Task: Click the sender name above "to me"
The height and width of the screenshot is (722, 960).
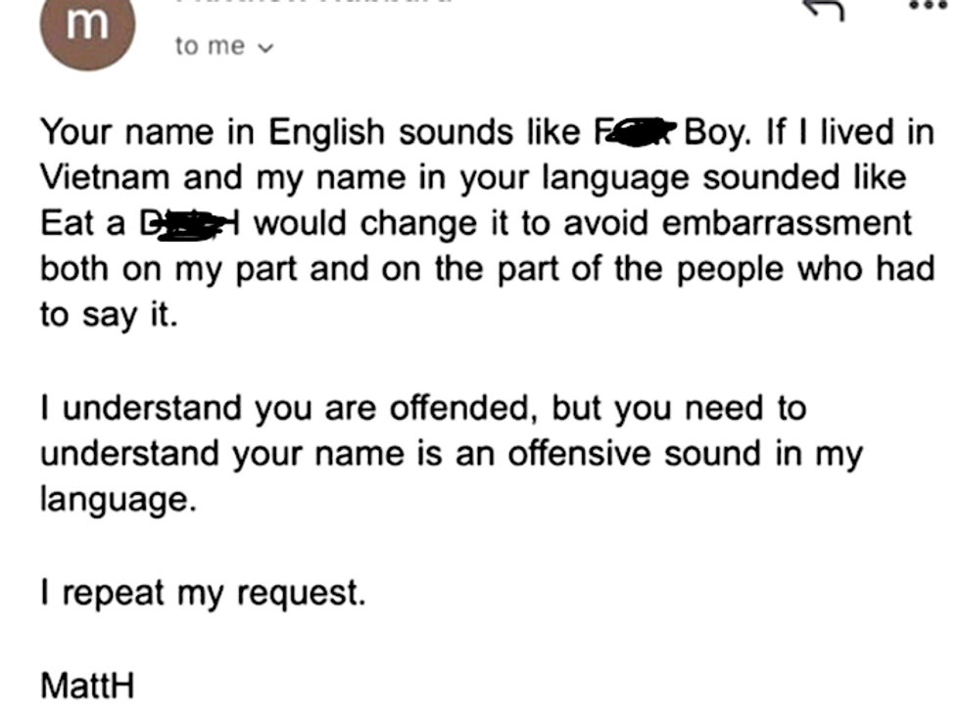Action: [x=313, y=4]
